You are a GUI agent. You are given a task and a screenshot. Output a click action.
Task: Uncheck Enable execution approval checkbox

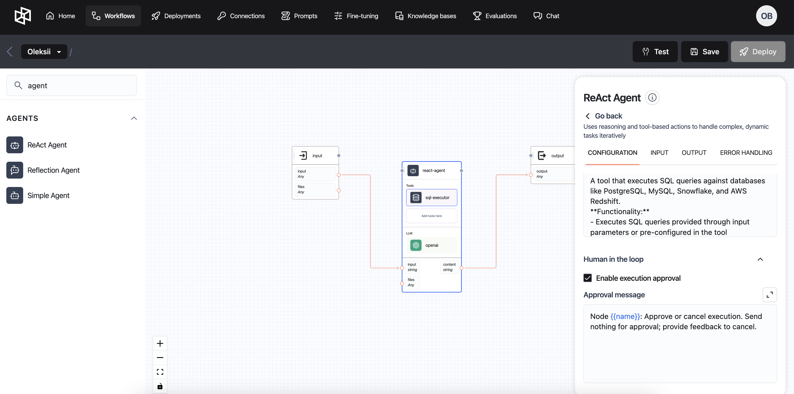[x=588, y=278]
